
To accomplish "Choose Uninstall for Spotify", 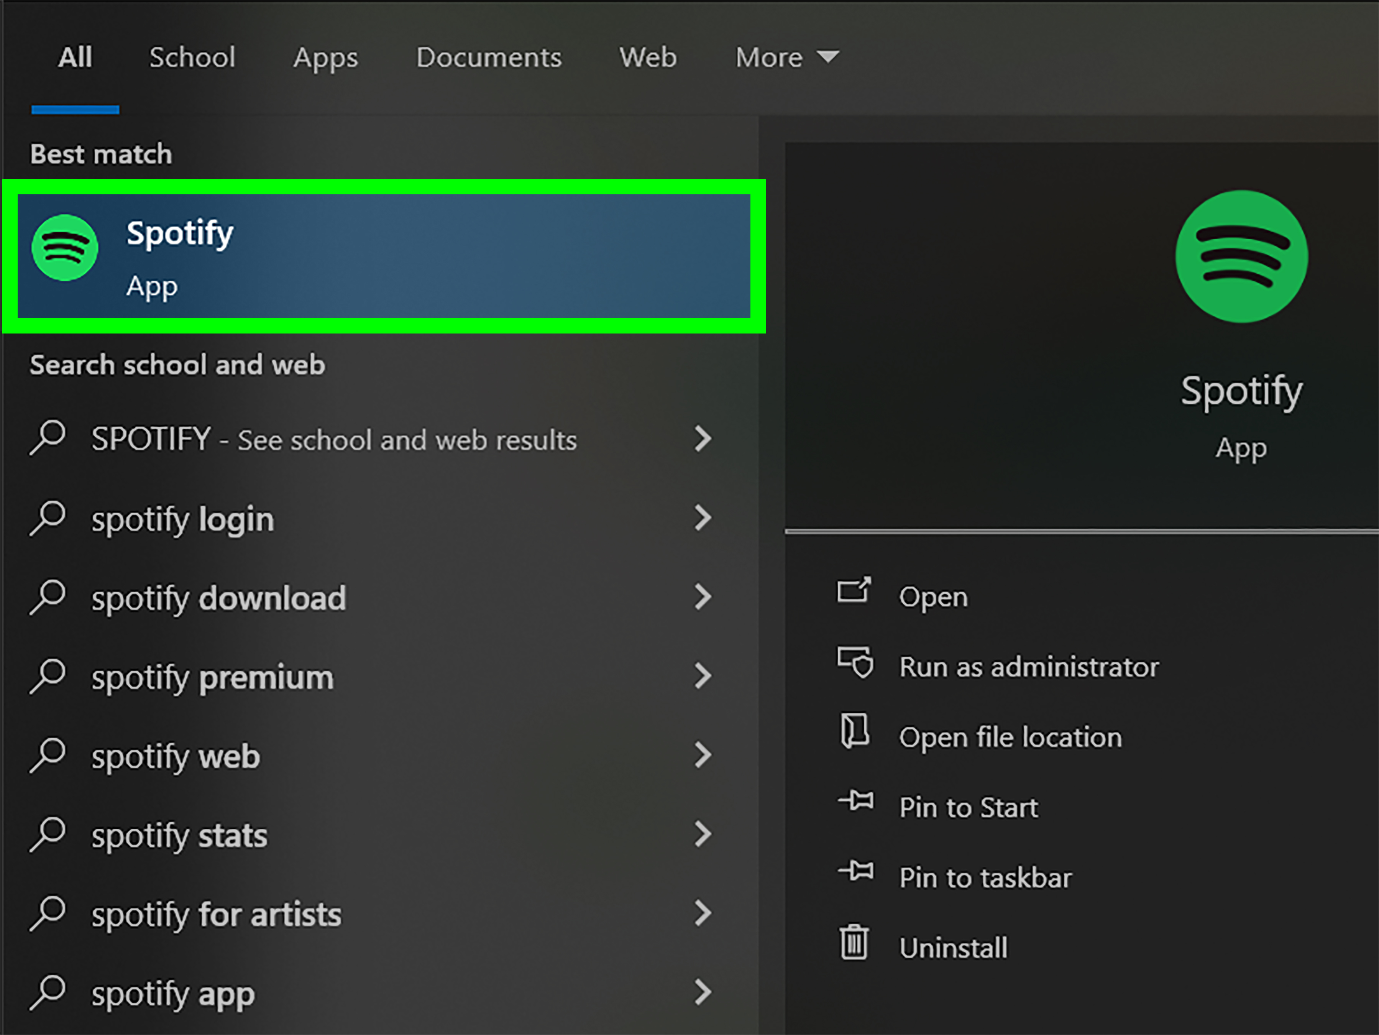I will (x=953, y=948).
